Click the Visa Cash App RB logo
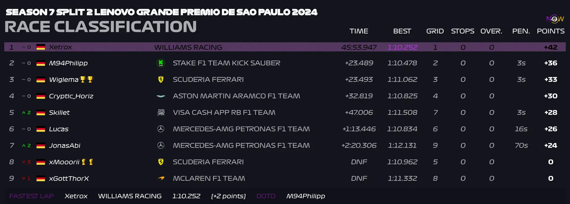The height and width of the screenshot is (204, 570). pos(161,112)
